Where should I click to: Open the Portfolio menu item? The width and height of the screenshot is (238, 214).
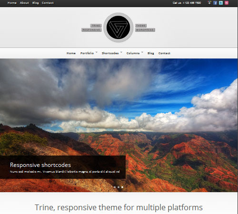pos(87,53)
